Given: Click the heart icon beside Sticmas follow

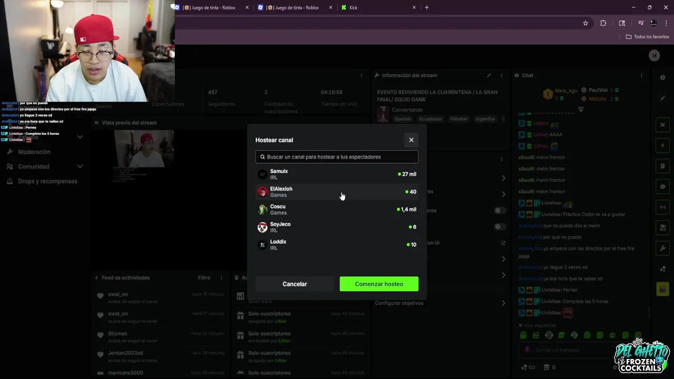Looking at the screenshot, I should point(100,334).
